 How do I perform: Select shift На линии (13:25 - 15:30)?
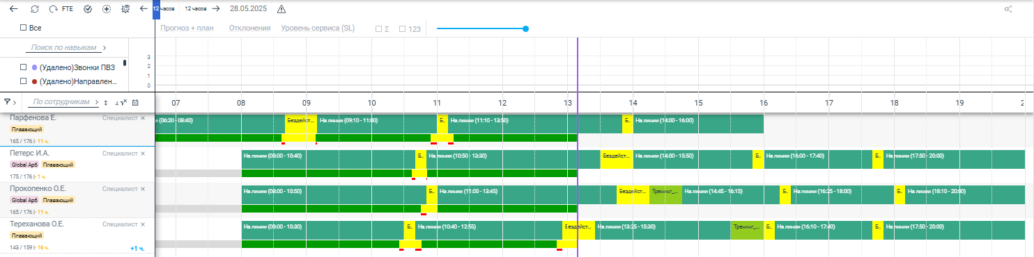click(663, 230)
